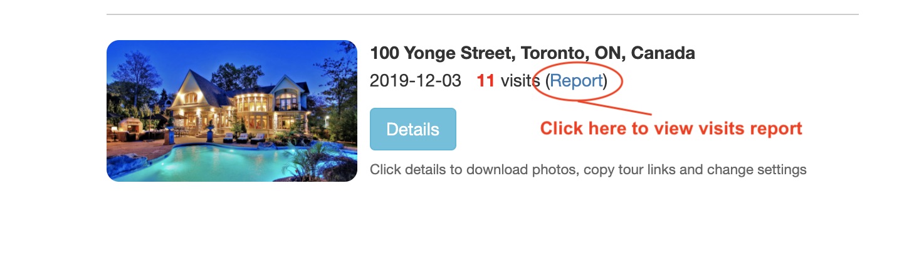
Task: Click the horizontal divider line above the listing
Action: (x=483, y=14)
